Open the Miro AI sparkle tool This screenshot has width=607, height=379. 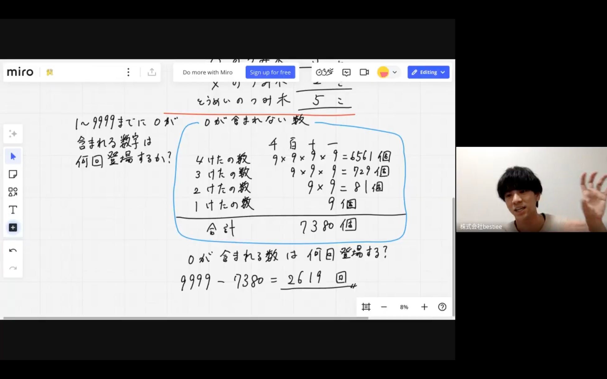click(x=13, y=134)
